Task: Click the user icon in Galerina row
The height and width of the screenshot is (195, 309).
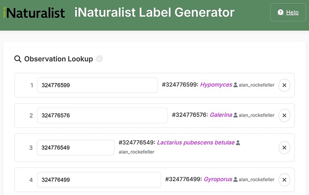Action: (236, 115)
